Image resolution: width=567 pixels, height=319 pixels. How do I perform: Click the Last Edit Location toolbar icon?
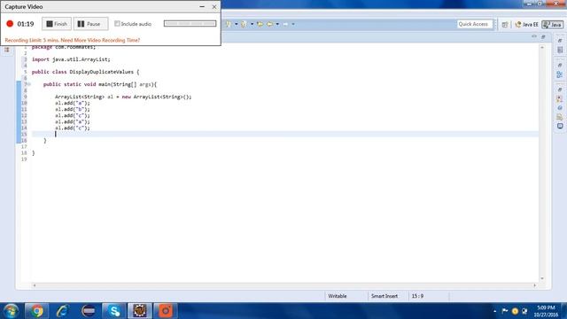click(260, 24)
